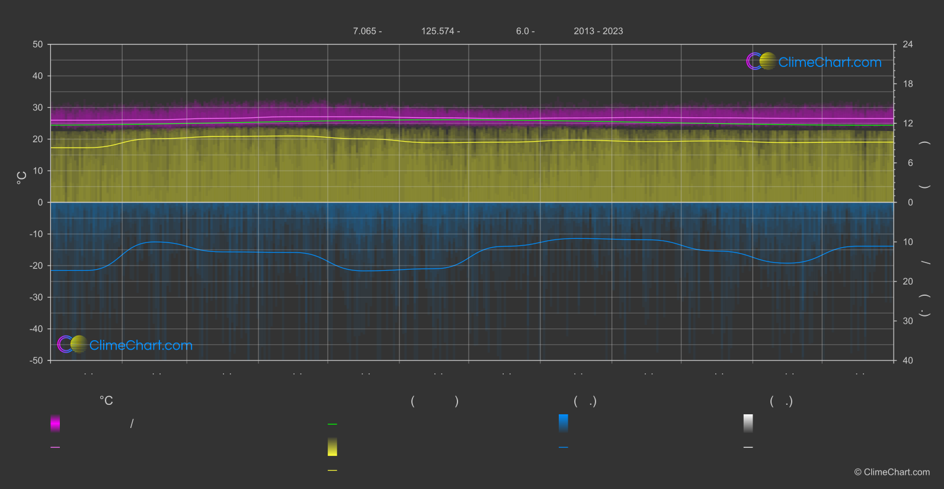
Task: Open the © ClimeChart.com copyright link
Action: [x=892, y=472]
